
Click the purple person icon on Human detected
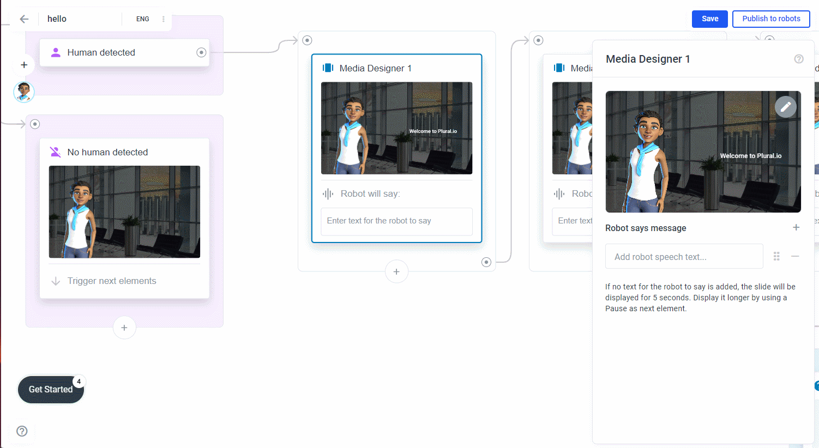(56, 52)
